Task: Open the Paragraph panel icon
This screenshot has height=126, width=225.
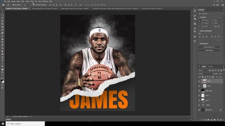Action: 195,32
